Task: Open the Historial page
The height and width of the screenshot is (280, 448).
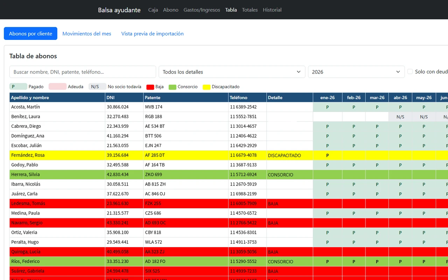Action: click(272, 10)
